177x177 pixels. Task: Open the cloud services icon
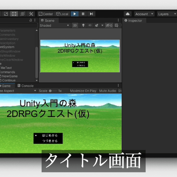tap(128, 14)
